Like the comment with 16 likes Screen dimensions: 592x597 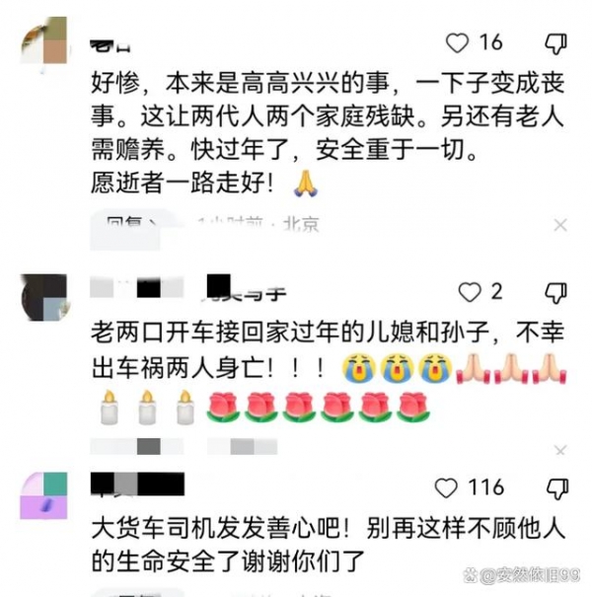pos(457,43)
